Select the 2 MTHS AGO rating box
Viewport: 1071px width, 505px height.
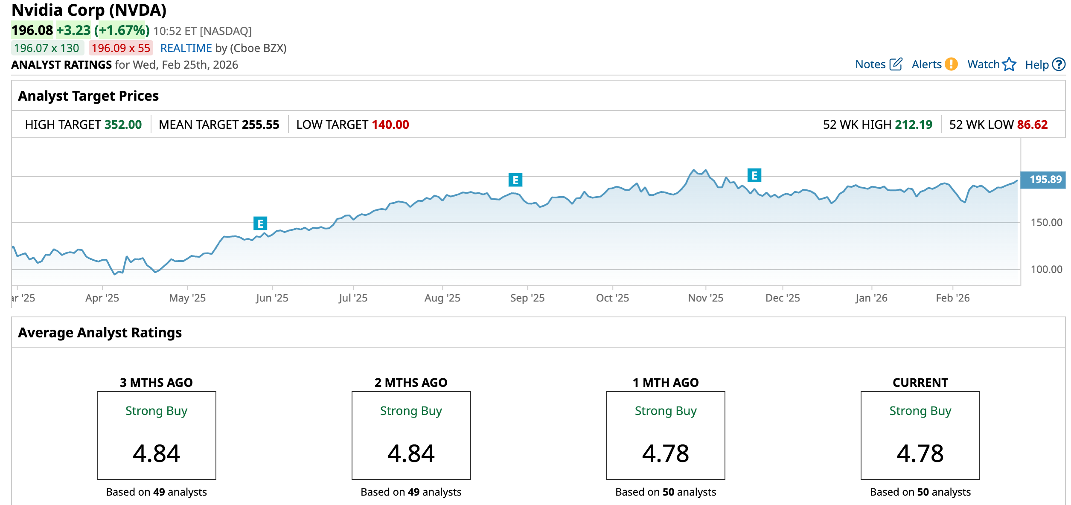click(x=411, y=435)
